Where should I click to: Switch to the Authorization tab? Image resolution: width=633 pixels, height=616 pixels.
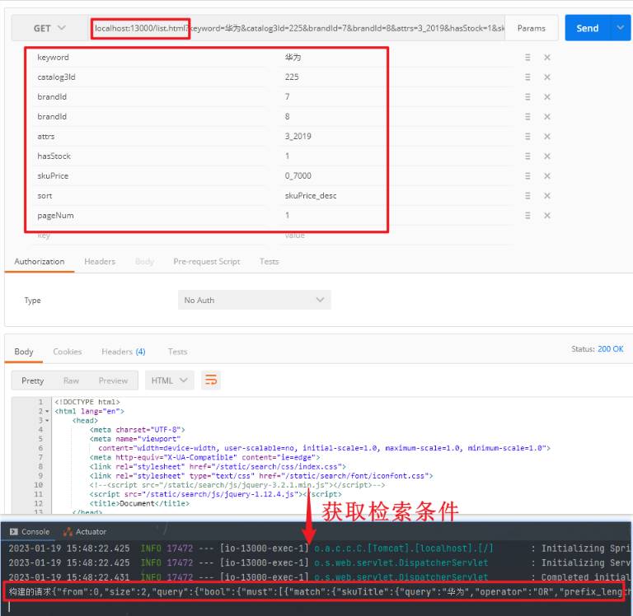(40, 261)
